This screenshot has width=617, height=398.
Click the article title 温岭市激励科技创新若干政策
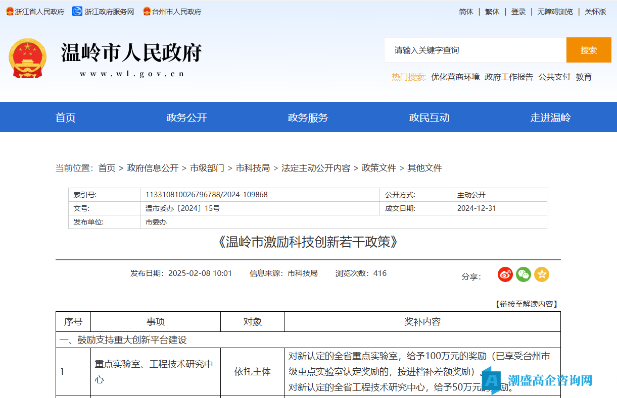click(308, 242)
